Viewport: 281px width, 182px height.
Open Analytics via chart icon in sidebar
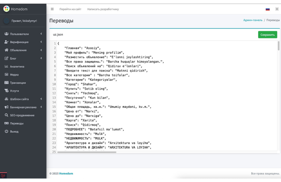[6, 67]
